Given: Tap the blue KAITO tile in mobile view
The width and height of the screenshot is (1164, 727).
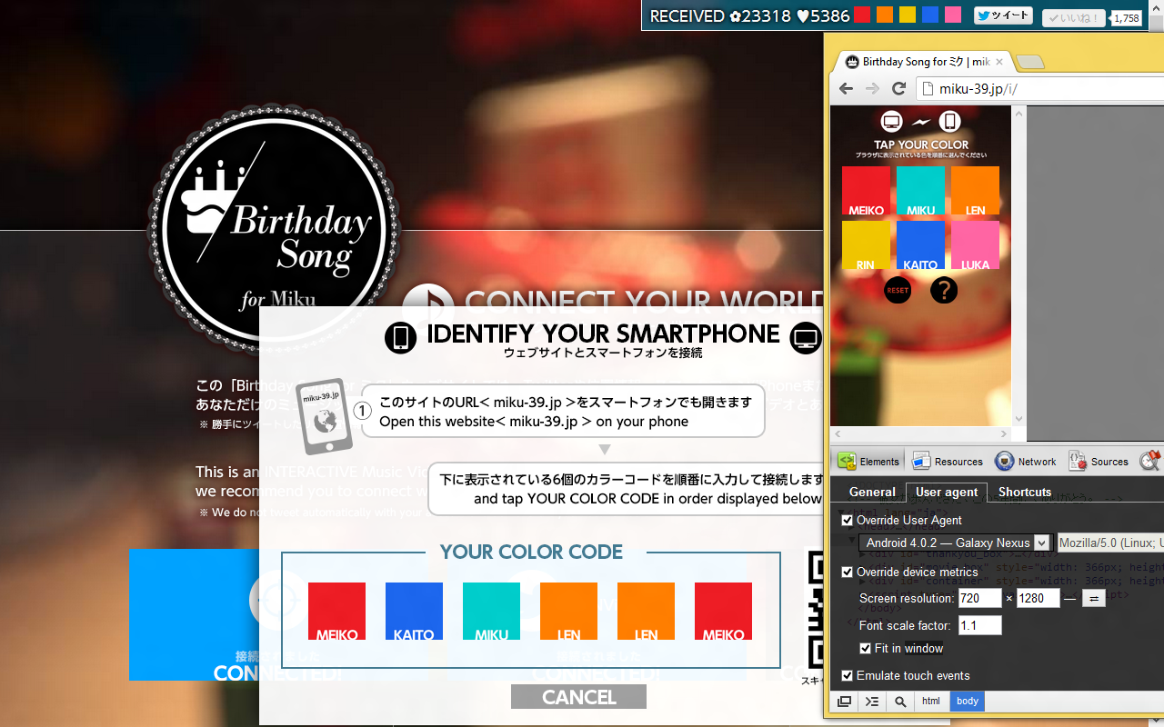Looking at the screenshot, I should (x=920, y=245).
